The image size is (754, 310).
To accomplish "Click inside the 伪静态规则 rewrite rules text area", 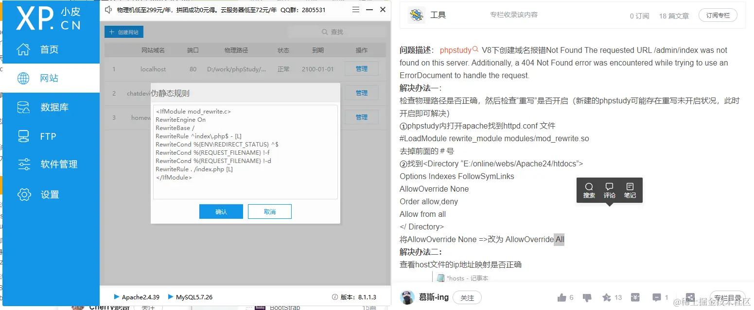I will point(245,152).
